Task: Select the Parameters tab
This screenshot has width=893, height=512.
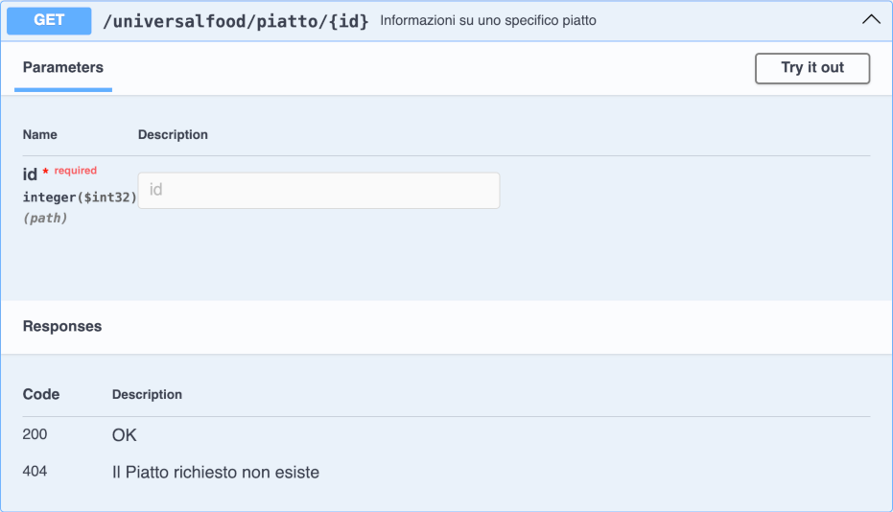Action: [63, 67]
